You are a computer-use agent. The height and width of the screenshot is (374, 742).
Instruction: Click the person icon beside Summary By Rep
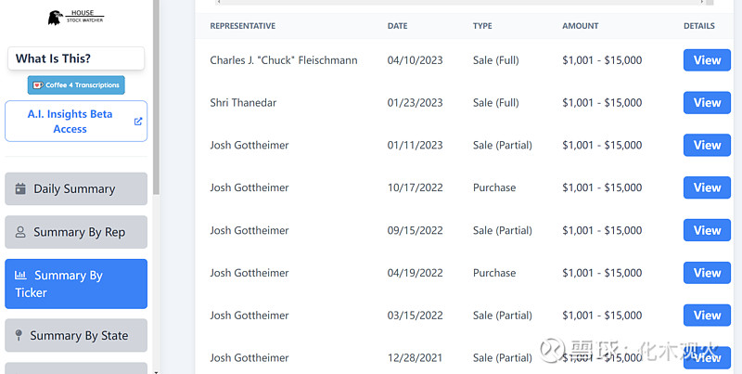point(21,232)
